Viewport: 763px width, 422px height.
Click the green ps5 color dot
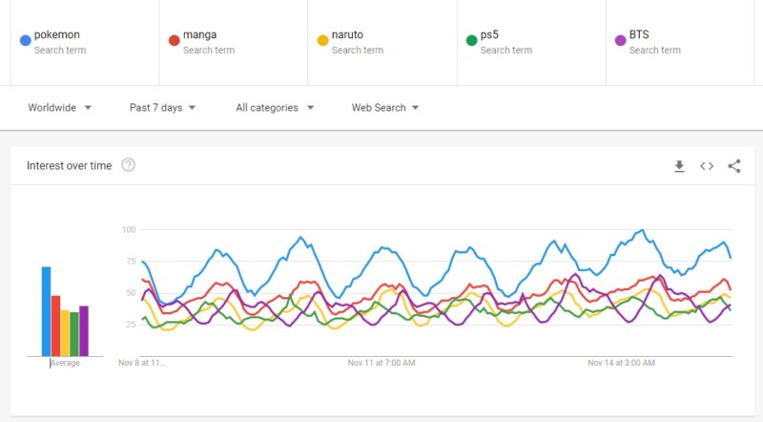pos(471,40)
